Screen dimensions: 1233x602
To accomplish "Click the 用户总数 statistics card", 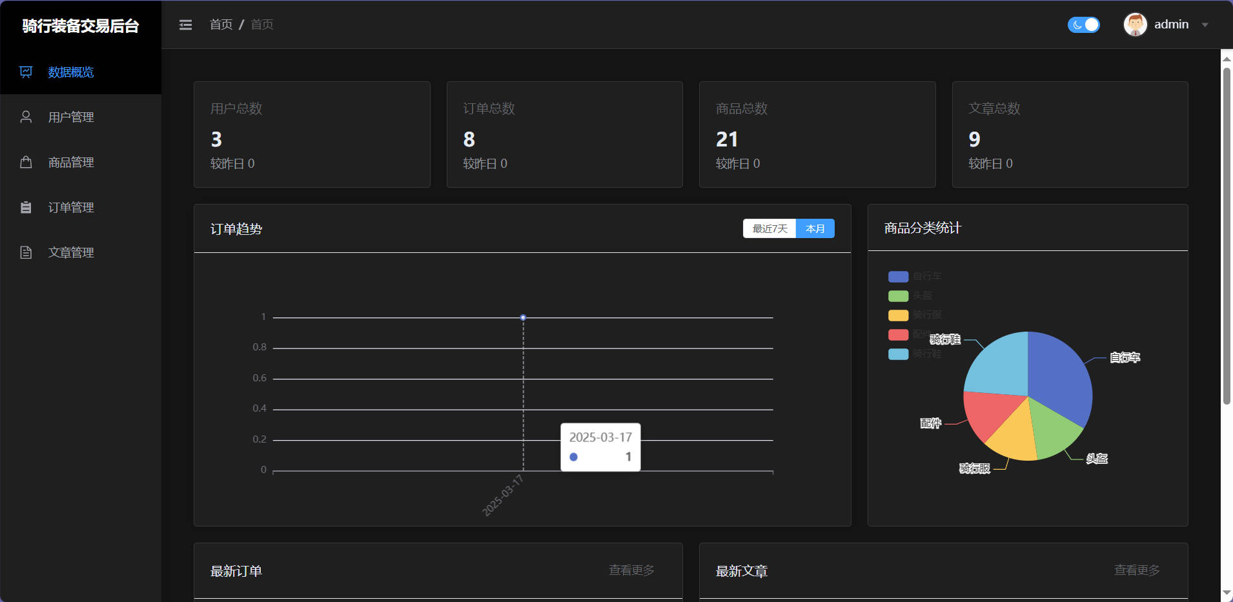I will [312, 134].
